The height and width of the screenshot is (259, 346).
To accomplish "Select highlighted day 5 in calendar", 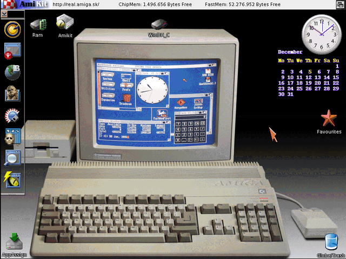I will (310, 72).
